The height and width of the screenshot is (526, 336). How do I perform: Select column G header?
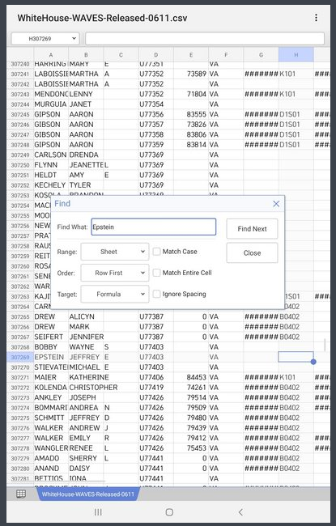tap(261, 55)
